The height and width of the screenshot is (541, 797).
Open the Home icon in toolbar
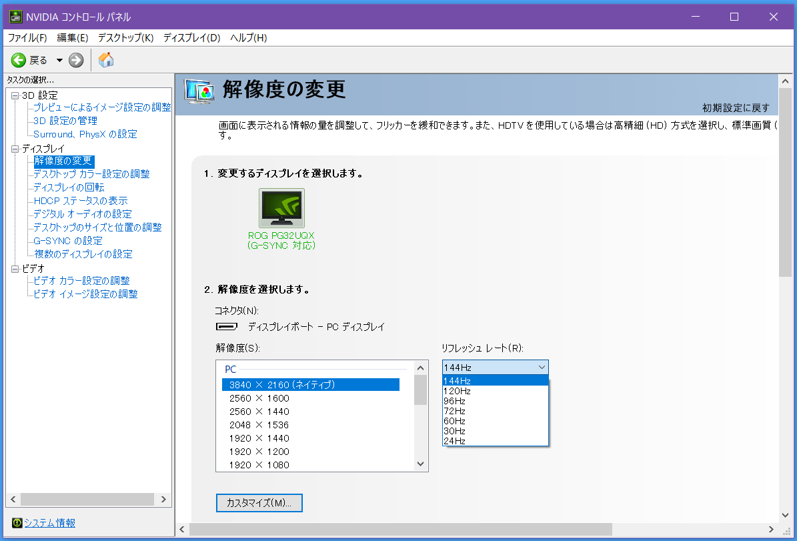(x=106, y=60)
